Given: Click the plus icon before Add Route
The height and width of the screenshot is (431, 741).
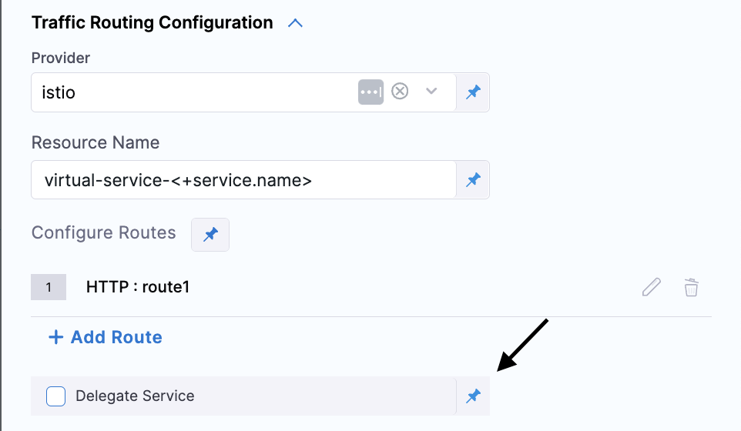Looking at the screenshot, I should 55,337.
